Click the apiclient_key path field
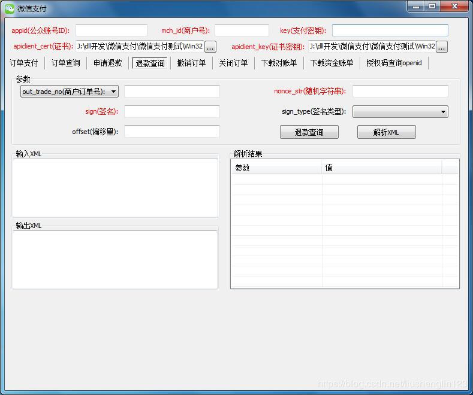The width and height of the screenshot is (473, 395). point(372,46)
